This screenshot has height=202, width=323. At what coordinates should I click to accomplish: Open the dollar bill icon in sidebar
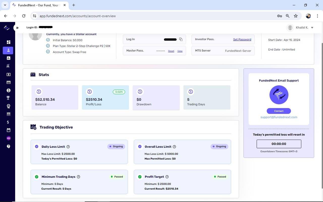click(x=8, y=74)
